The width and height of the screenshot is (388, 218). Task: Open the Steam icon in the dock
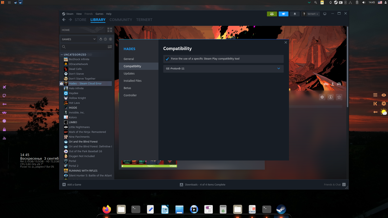[x=281, y=209]
